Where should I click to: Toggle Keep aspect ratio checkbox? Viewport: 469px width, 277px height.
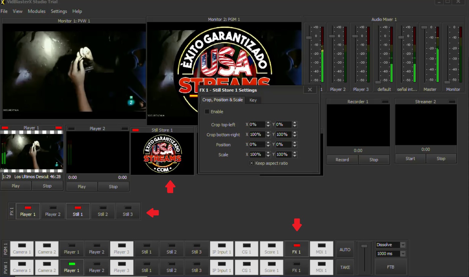coord(252,163)
